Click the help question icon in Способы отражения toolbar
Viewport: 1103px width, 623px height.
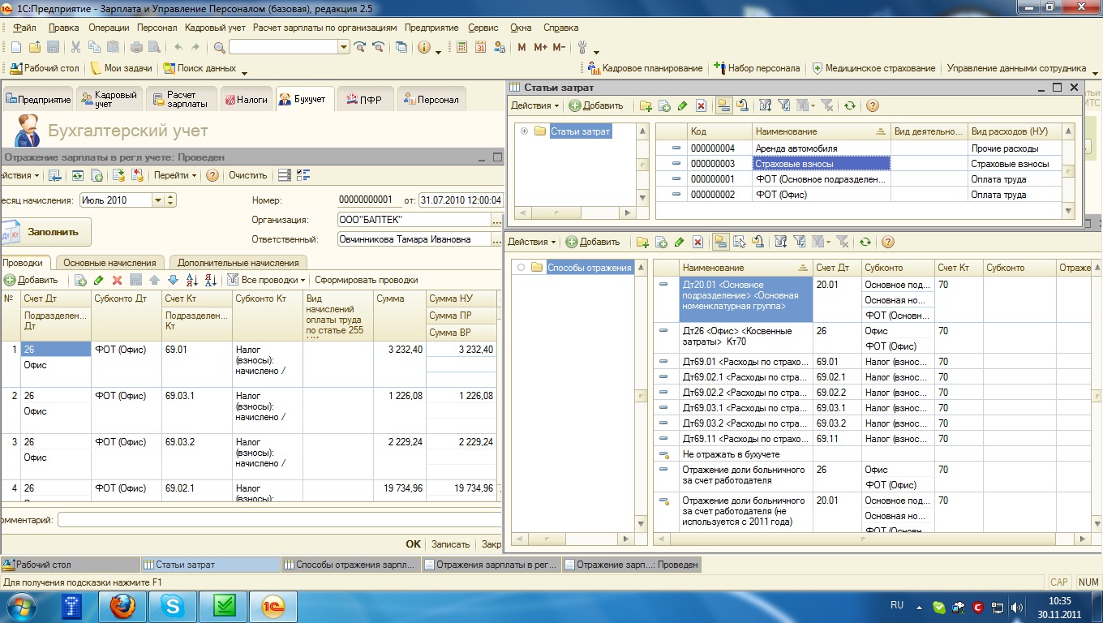click(x=888, y=242)
